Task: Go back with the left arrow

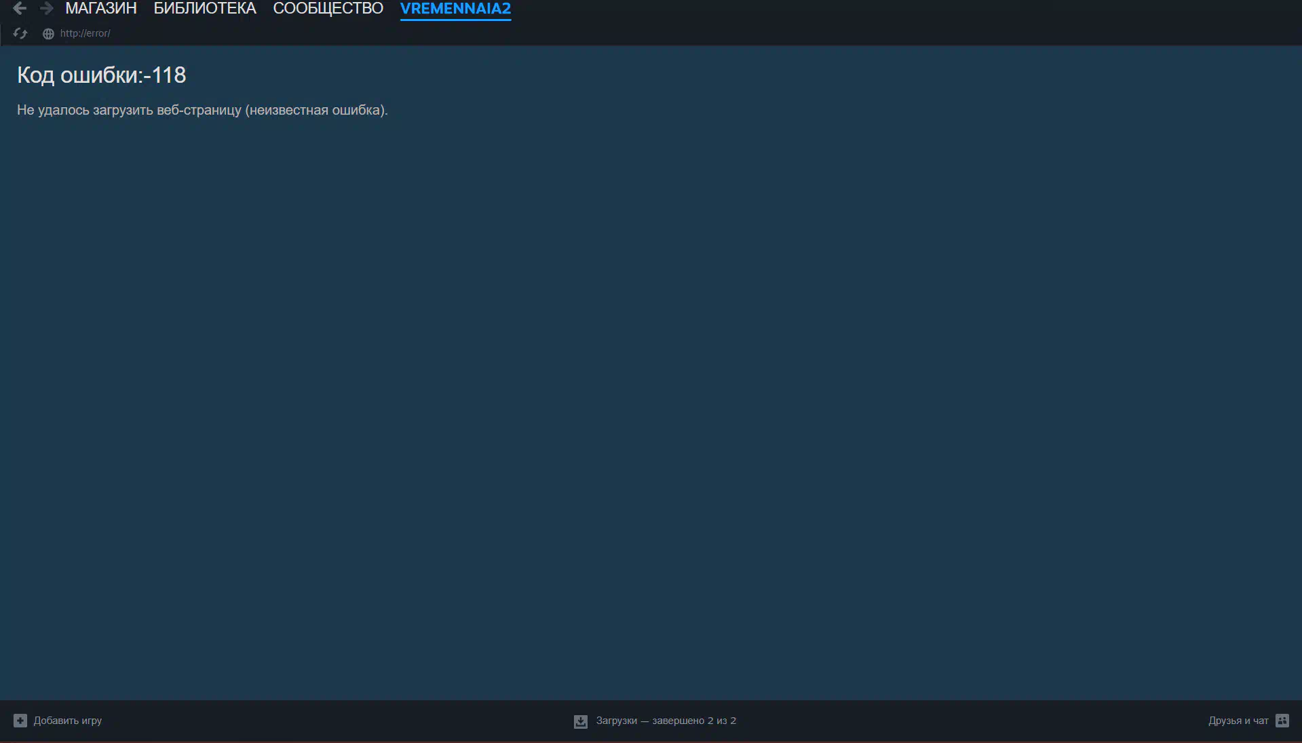Action: pyautogui.click(x=20, y=8)
